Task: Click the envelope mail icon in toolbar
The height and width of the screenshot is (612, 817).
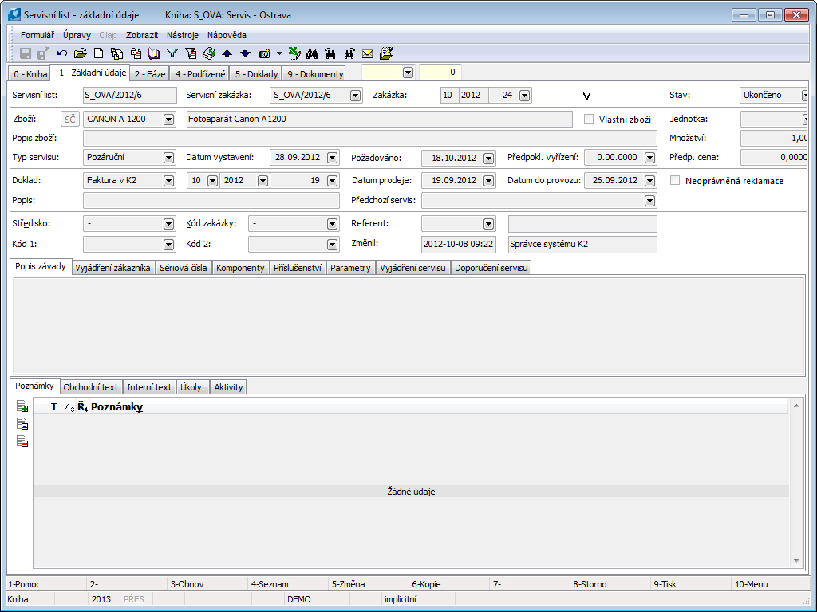Action: click(x=368, y=53)
